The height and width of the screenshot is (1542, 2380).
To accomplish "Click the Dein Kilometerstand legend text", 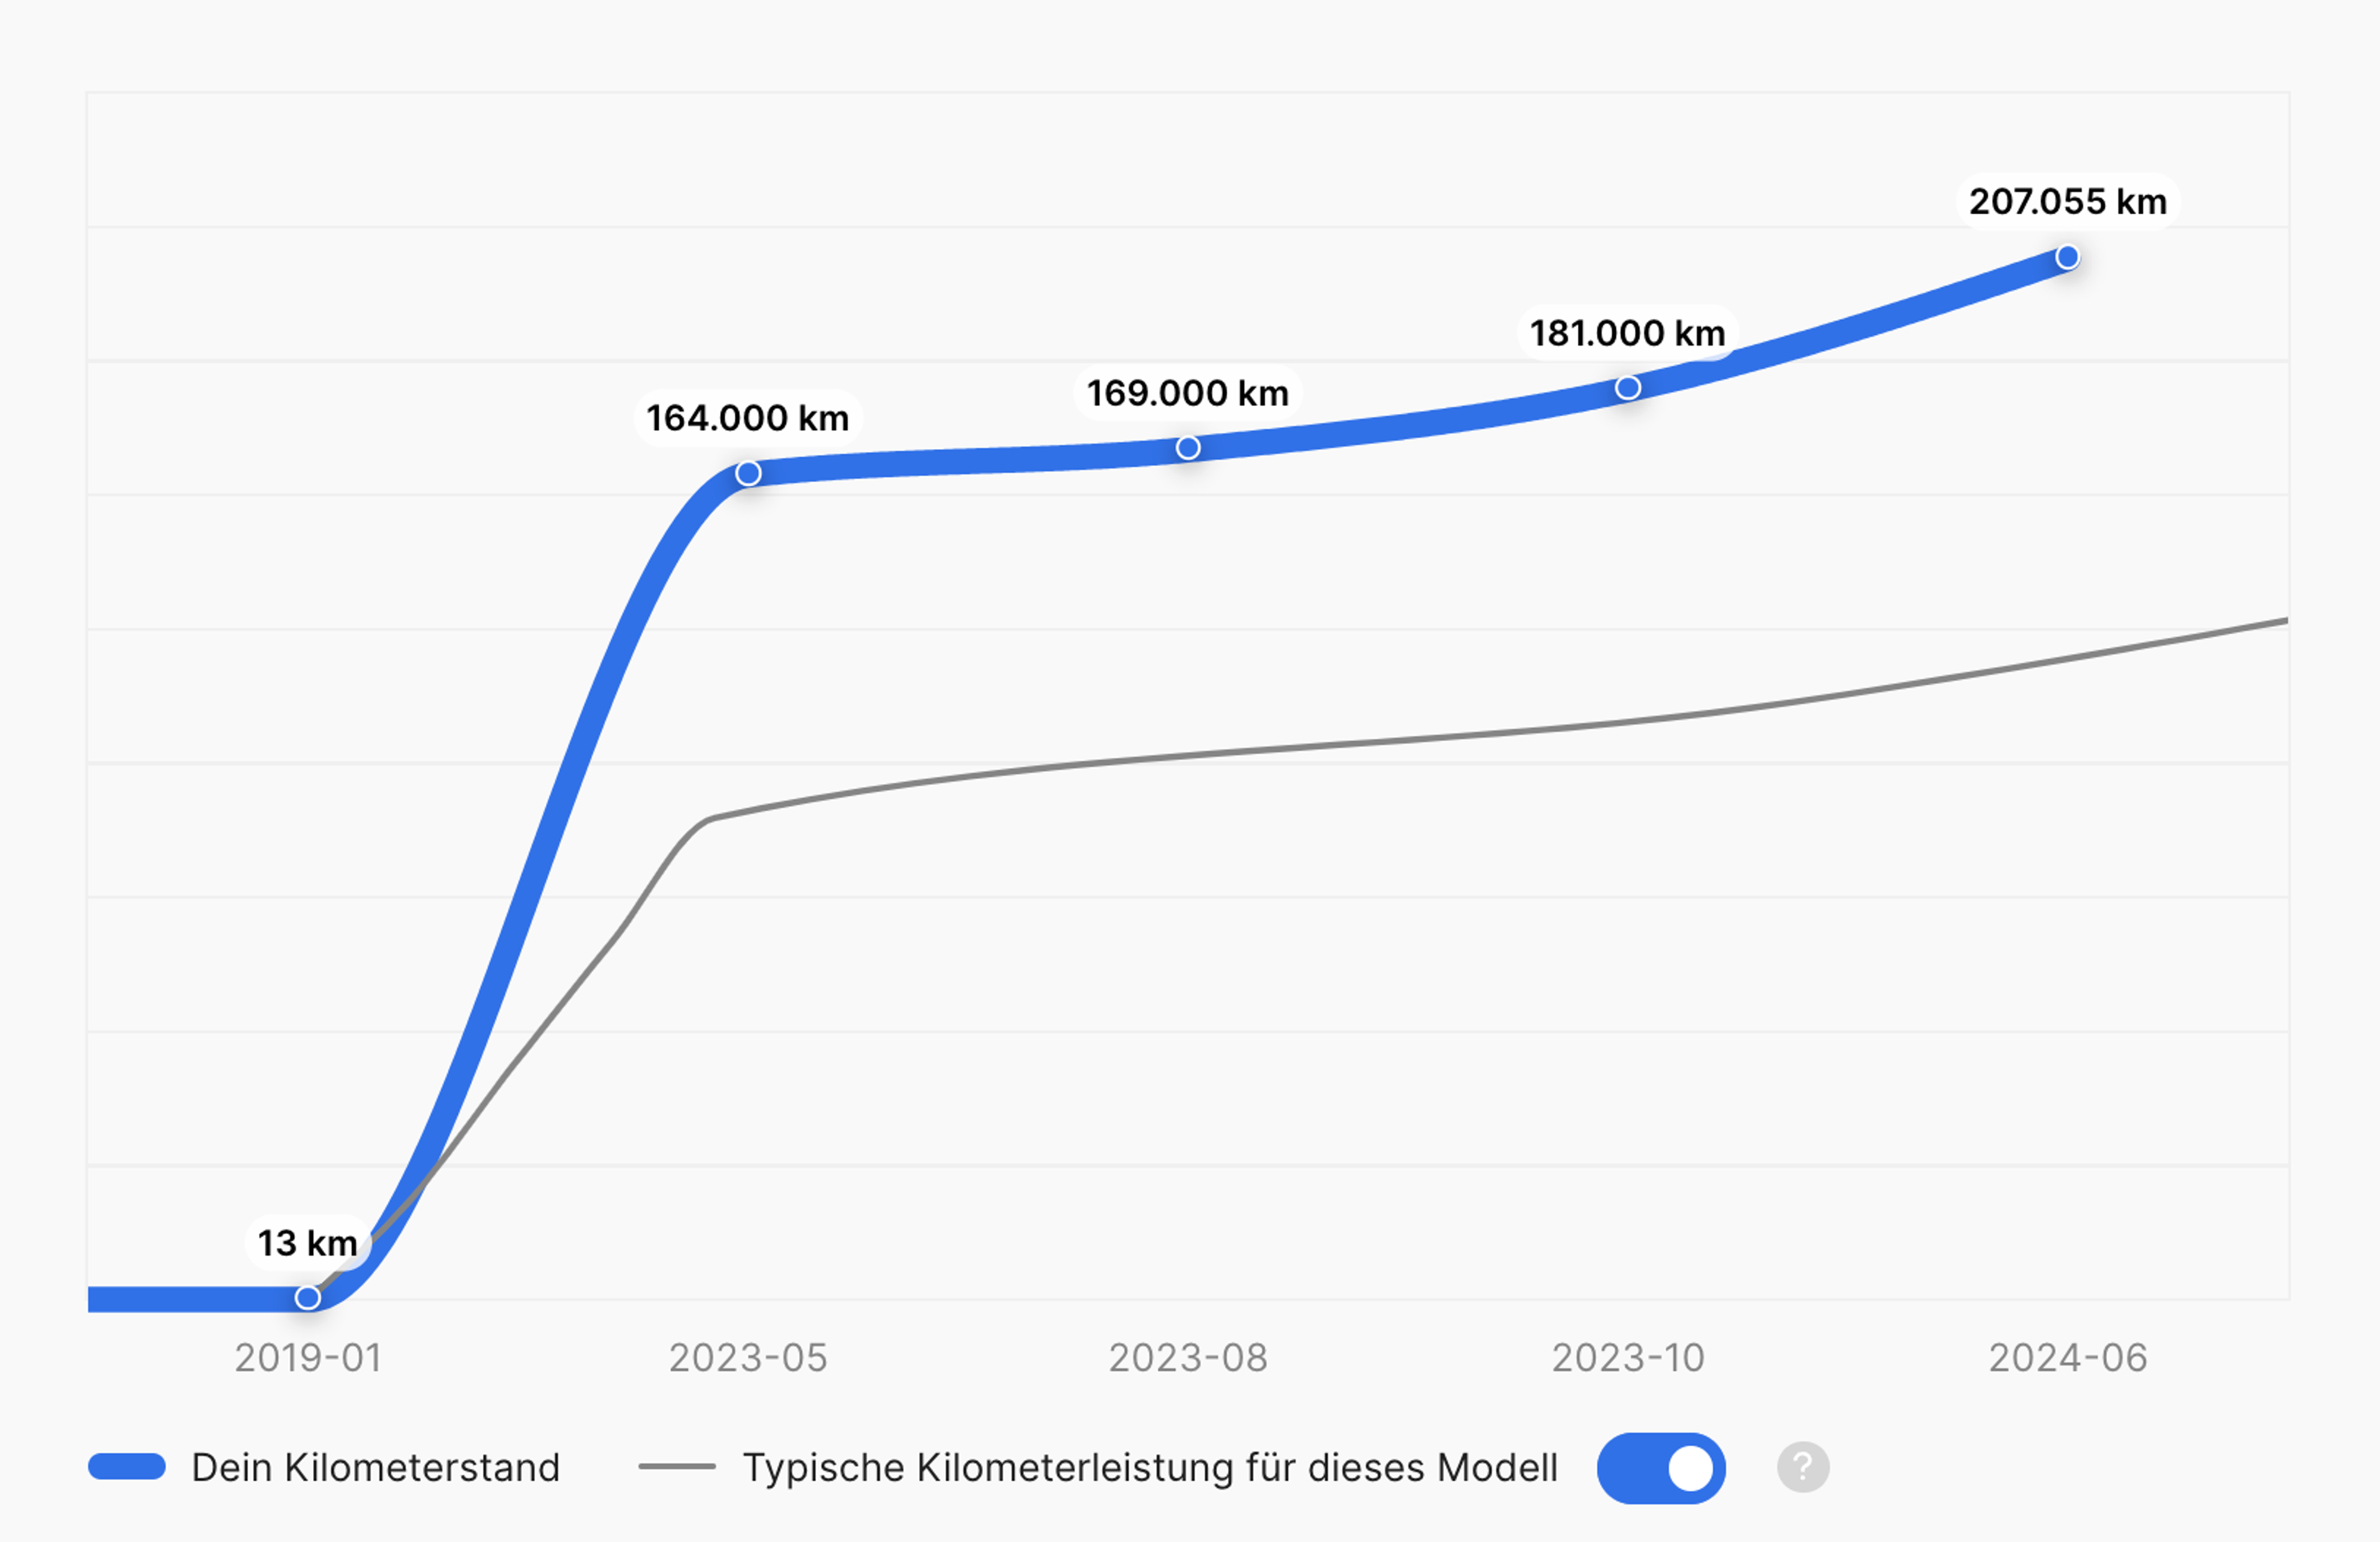I will click(x=376, y=1468).
